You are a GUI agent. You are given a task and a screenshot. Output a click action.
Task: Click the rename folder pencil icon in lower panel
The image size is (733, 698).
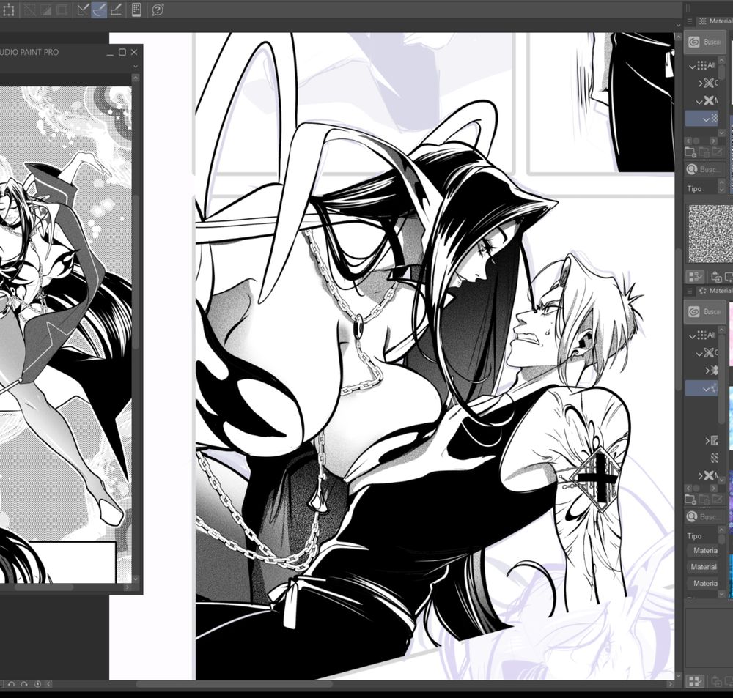[x=717, y=499]
